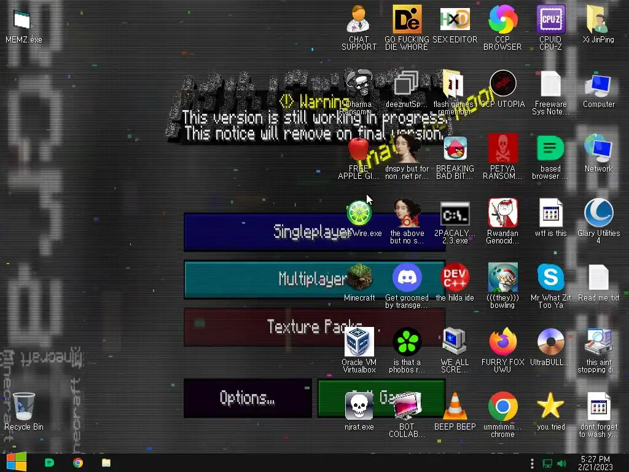Launch the BEEP BEEP VLC cone icon
The width and height of the screenshot is (629, 472).
pyautogui.click(x=455, y=406)
